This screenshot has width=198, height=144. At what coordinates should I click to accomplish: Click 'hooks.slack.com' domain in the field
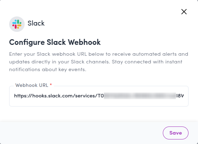click(53, 96)
